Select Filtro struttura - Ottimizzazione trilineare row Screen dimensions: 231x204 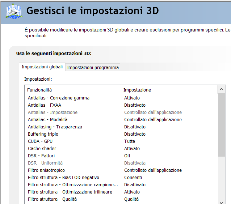click(x=121, y=192)
